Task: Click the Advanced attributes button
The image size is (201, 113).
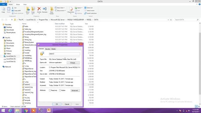Action: pos(75,90)
